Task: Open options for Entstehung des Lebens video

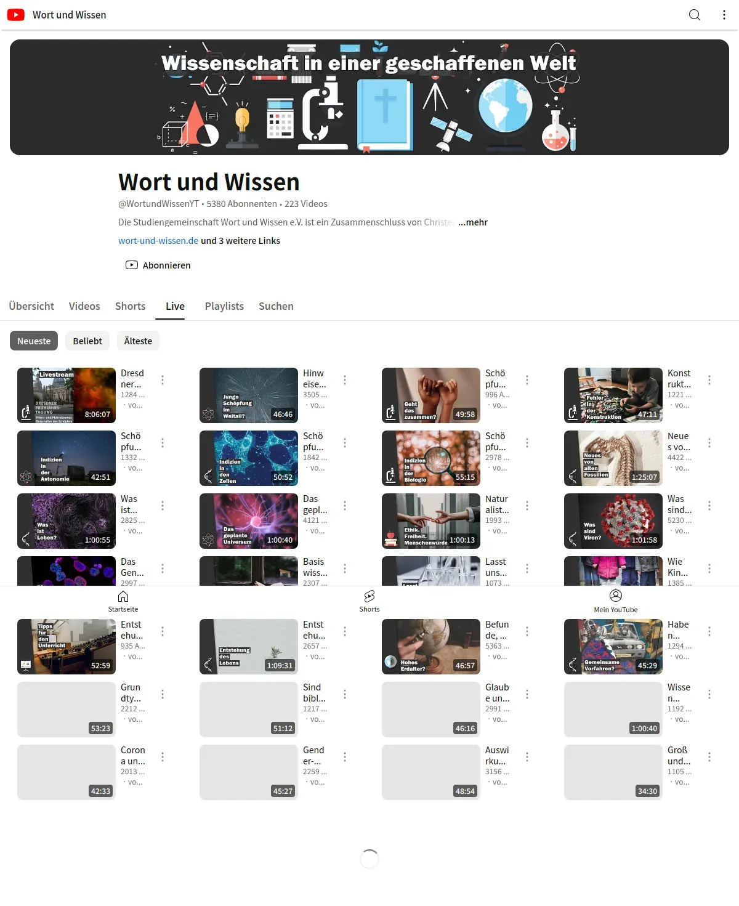Action: click(x=345, y=631)
